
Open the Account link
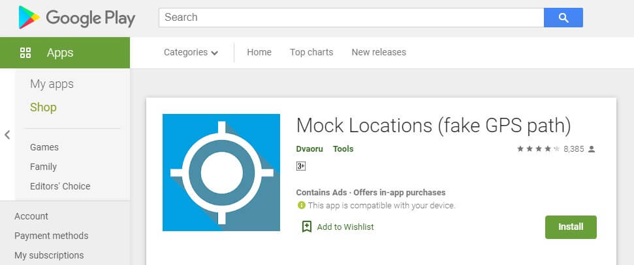point(31,216)
